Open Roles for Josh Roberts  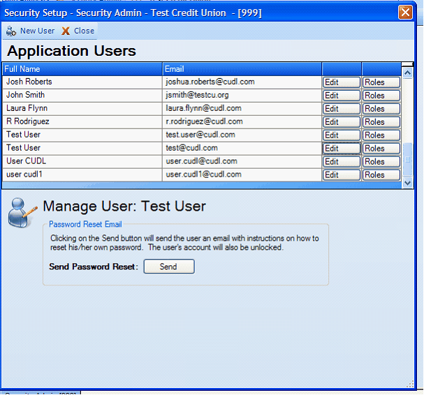coord(381,82)
